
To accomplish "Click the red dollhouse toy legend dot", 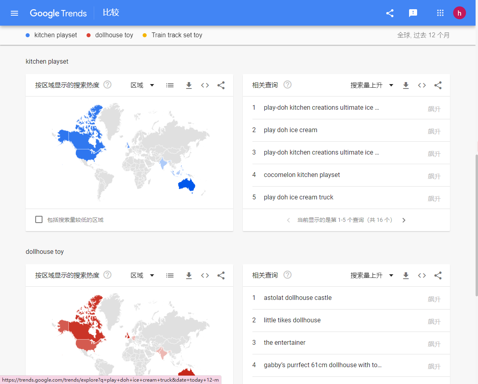I will click(x=89, y=35).
